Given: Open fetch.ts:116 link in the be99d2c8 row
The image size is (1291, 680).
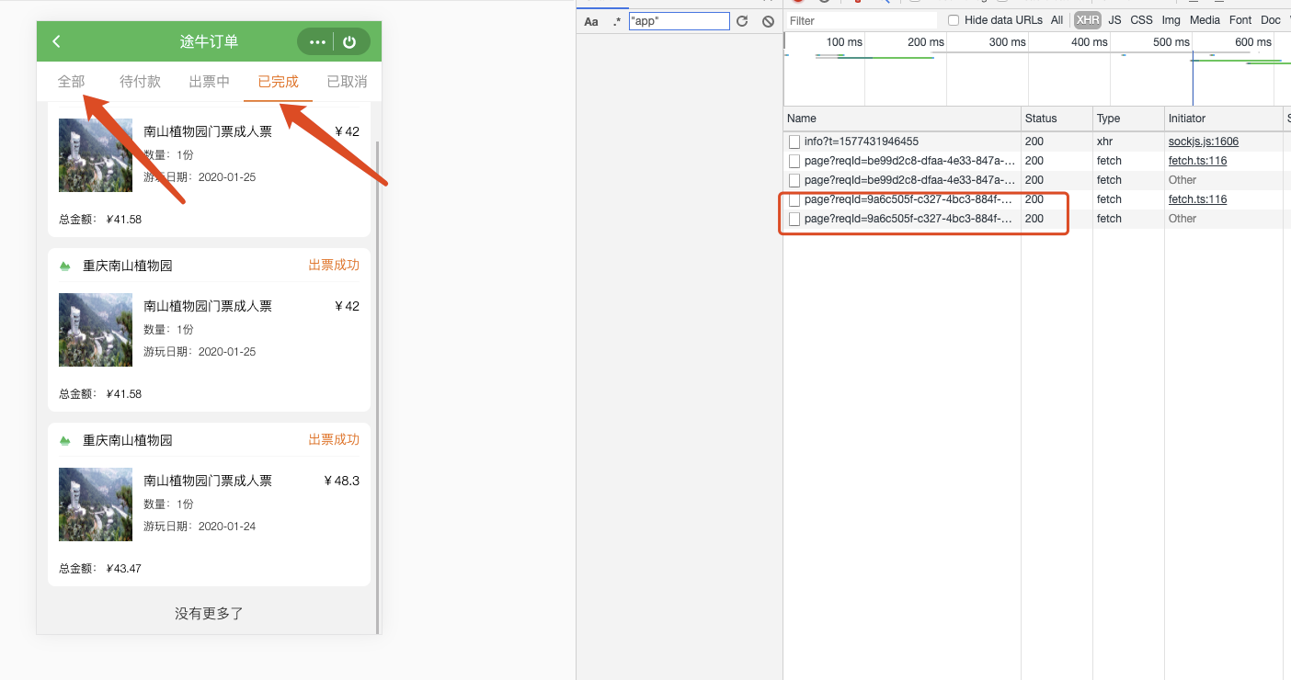Looking at the screenshot, I should coord(1197,161).
